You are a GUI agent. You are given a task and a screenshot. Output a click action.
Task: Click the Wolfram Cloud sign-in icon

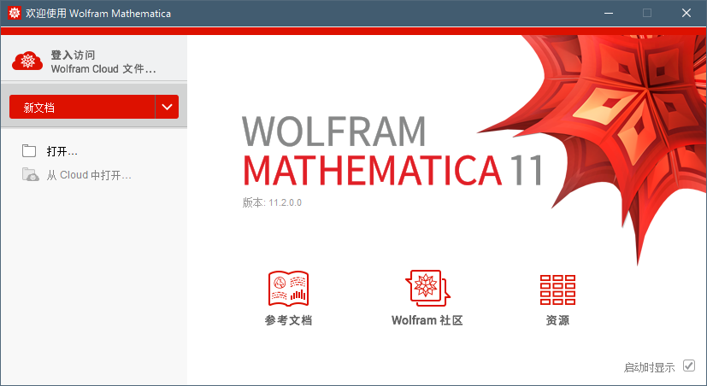(27, 61)
